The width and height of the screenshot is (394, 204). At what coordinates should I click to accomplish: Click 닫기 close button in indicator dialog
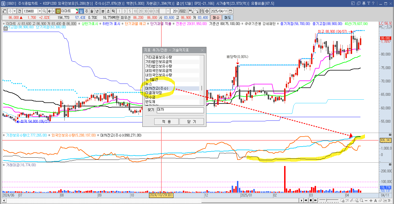pos(192,122)
